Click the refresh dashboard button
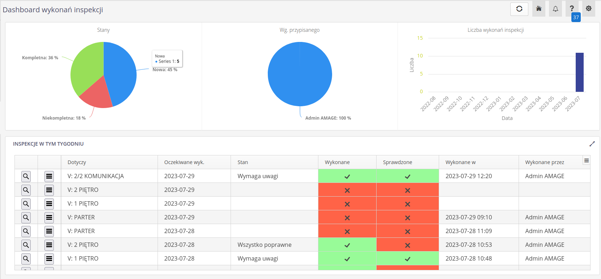This screenshot has height=279, width=601. (x=519, y=9)
